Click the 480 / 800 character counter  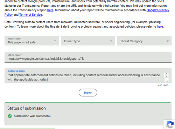(x=163, y=86)
